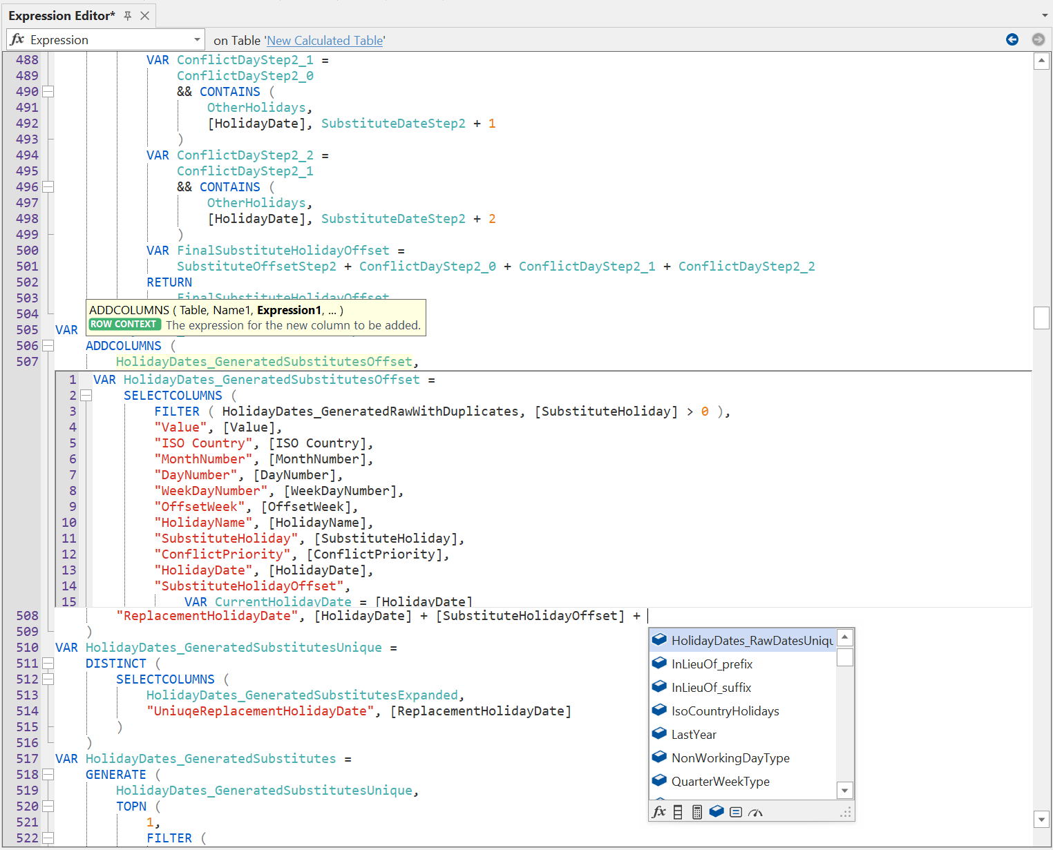Navigate back using the blue back arrow

[x=1012, y=39]
